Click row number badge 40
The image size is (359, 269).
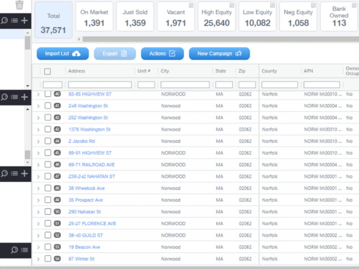pyautogui.click(x=57, y=94)
